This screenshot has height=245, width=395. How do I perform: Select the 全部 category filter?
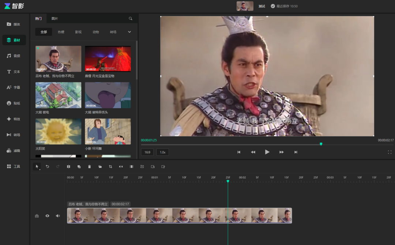click(44, 32)
